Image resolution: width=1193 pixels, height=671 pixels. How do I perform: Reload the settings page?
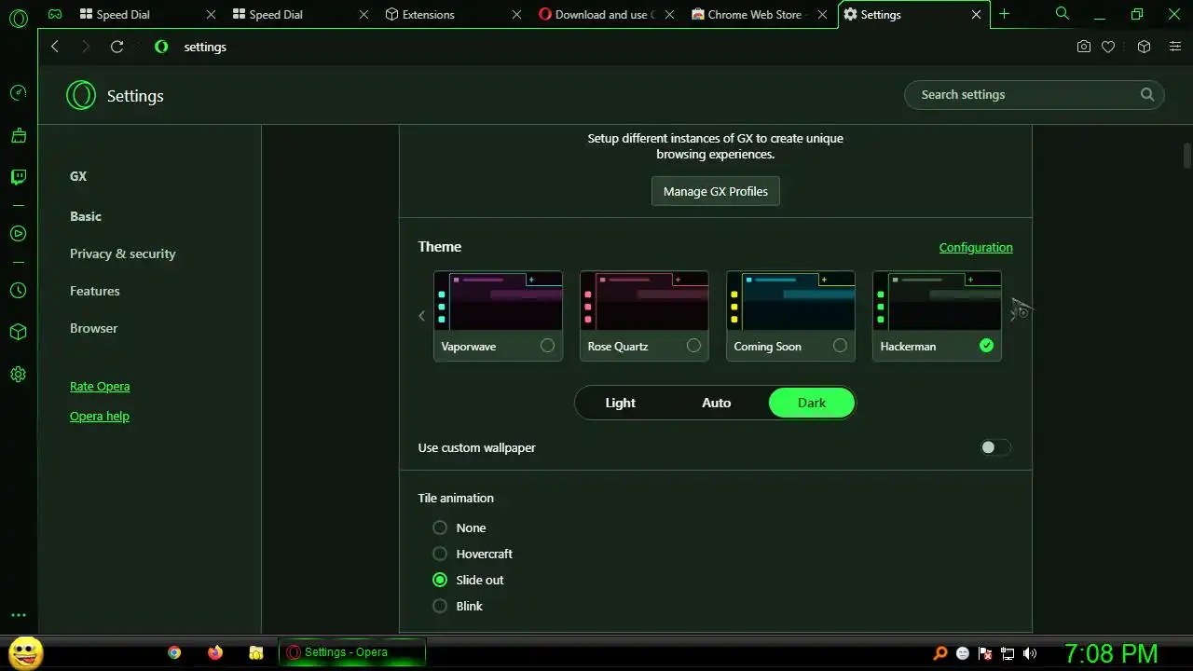(117, 47)
